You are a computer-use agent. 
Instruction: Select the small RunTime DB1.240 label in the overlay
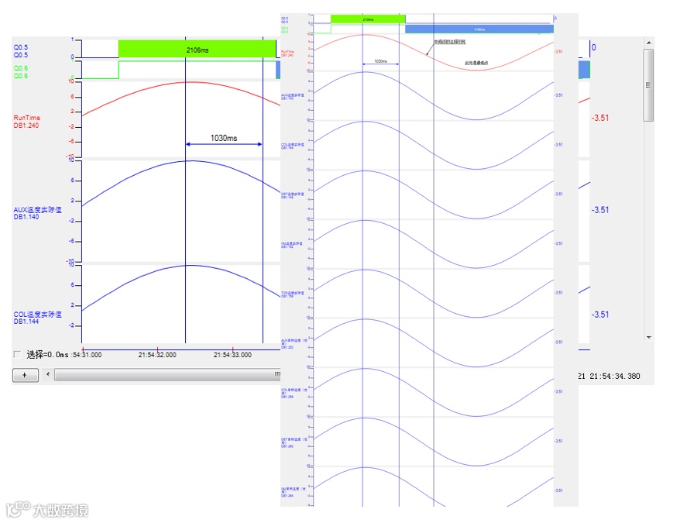287,53
